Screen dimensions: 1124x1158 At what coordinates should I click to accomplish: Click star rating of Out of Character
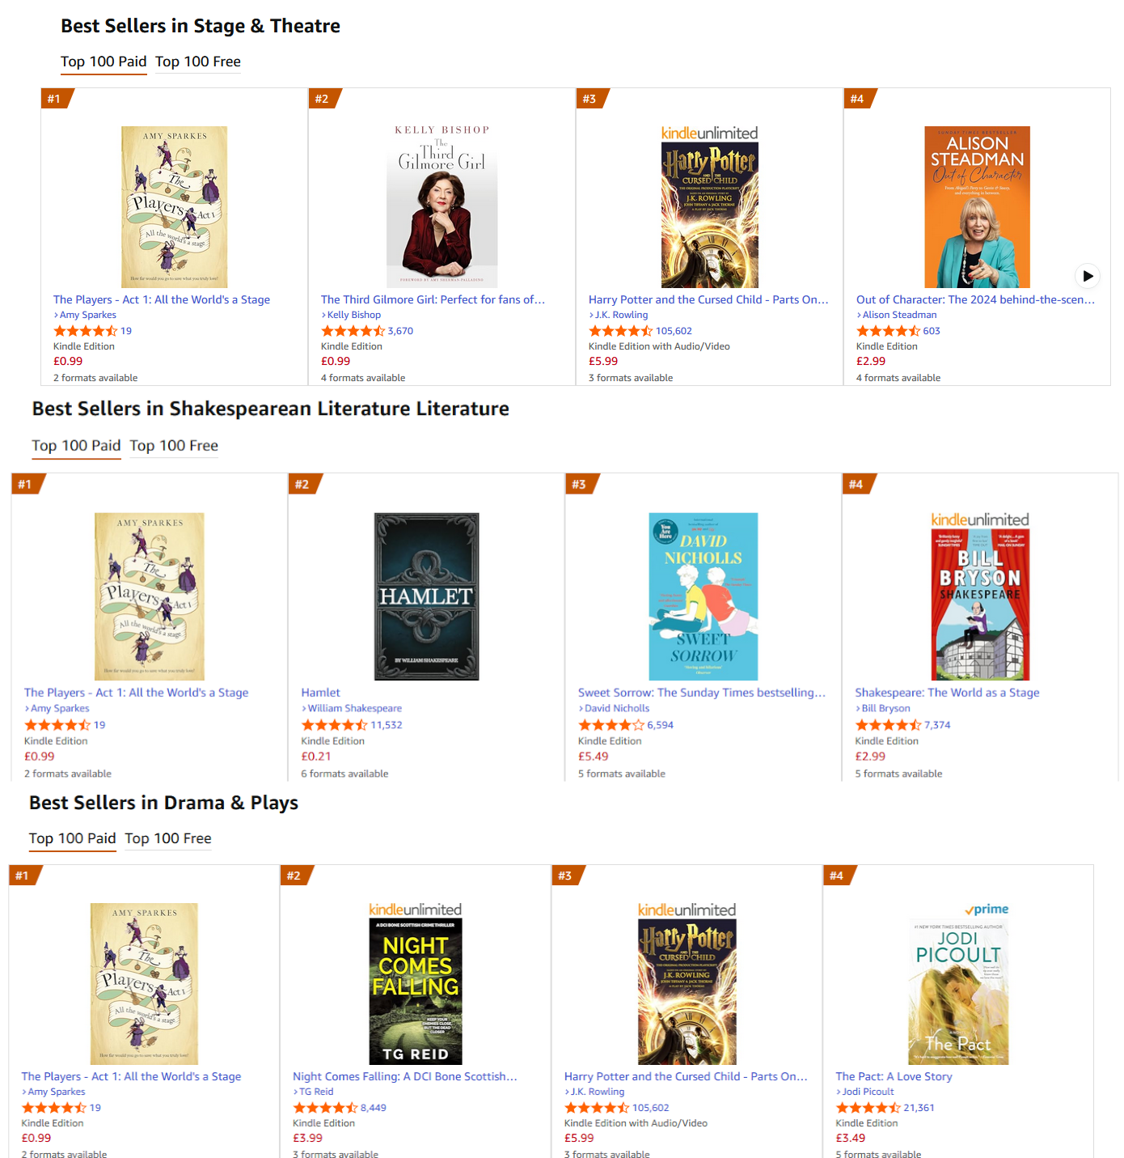point(888,331)
